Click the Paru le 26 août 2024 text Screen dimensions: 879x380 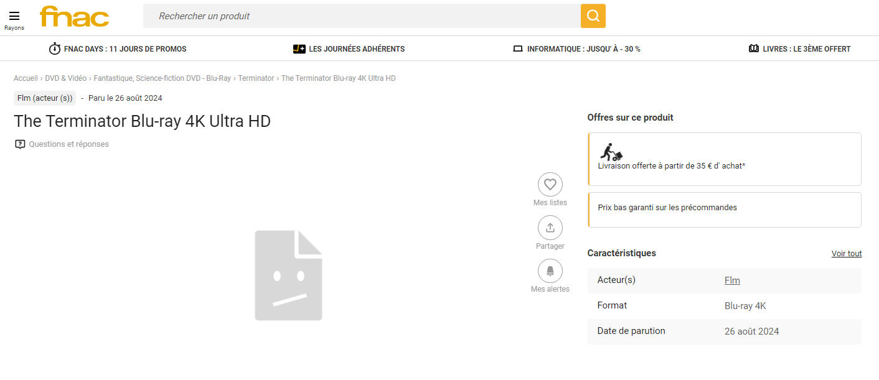click(x=125, y=98)
